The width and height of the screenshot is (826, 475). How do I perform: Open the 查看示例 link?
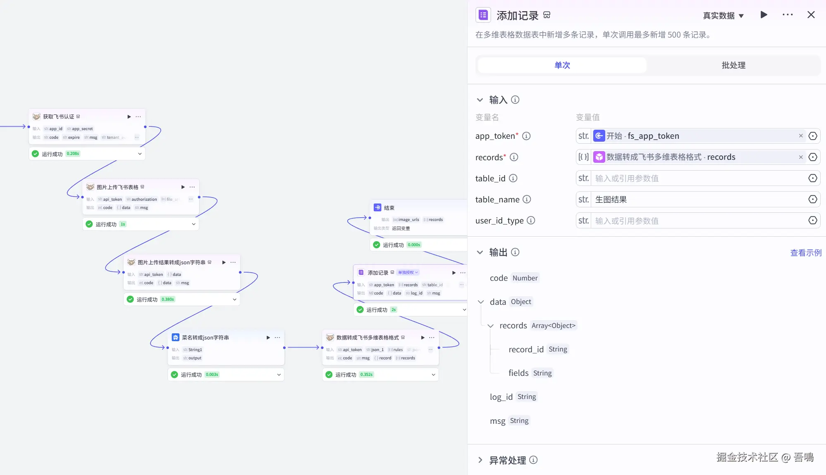(805, 253)
